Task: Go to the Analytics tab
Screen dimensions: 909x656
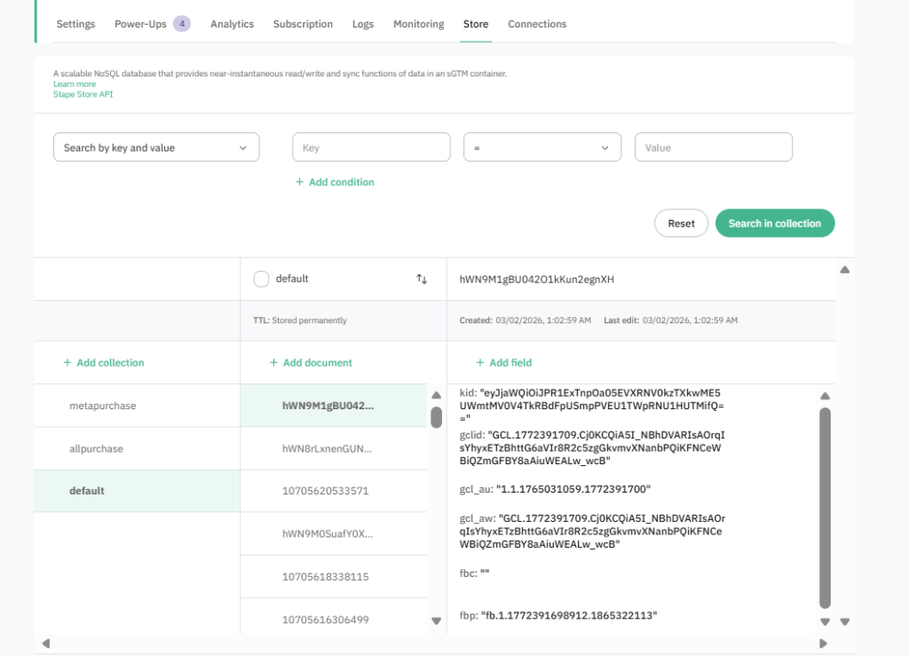Action: (232, 24)
